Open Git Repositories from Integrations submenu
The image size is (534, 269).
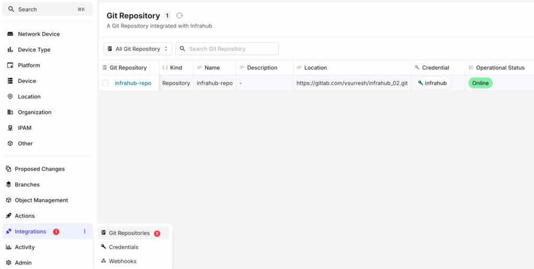pos(133,233)
